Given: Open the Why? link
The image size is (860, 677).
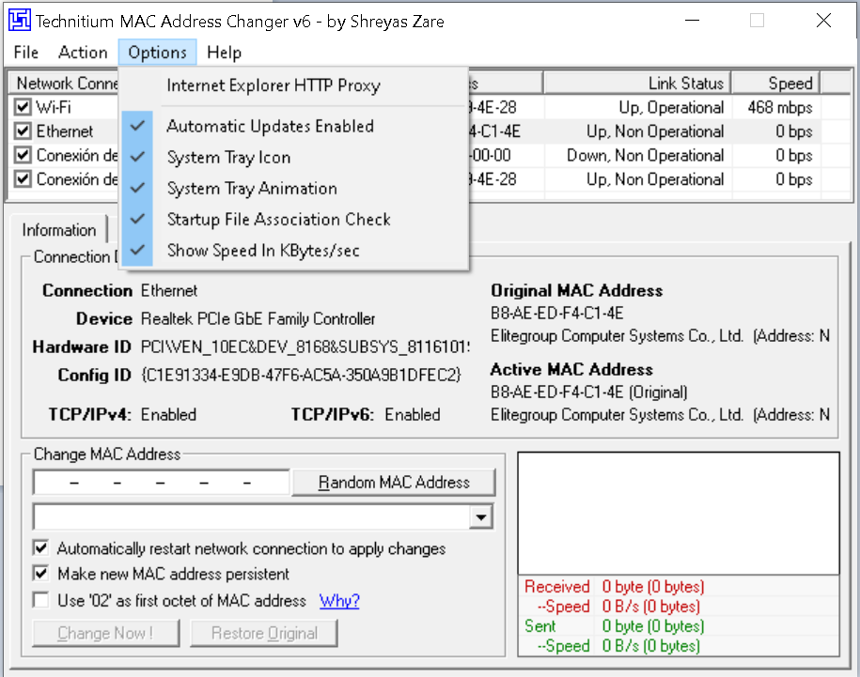Looking at the screenshot, I should click(x=339, y=601).
